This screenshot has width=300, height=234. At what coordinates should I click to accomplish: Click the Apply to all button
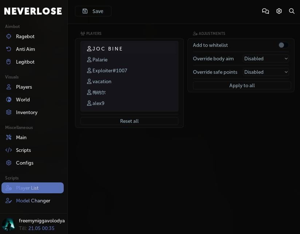tap(242, 85)
